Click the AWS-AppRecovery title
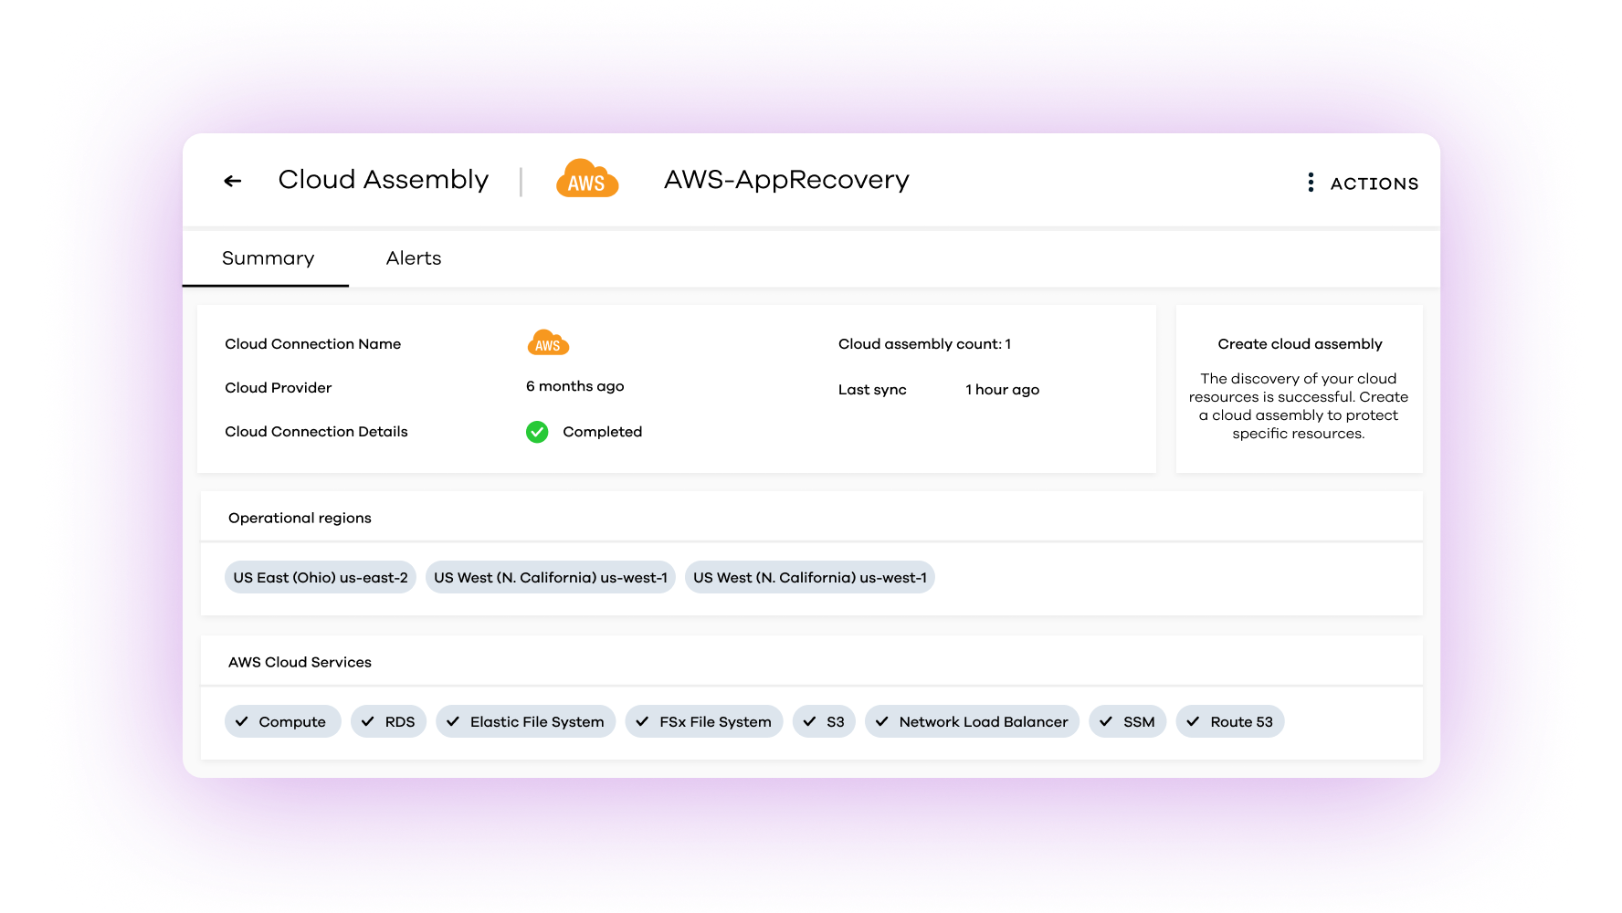This screenshot has width=1622, height=913. tap(786, 180)
